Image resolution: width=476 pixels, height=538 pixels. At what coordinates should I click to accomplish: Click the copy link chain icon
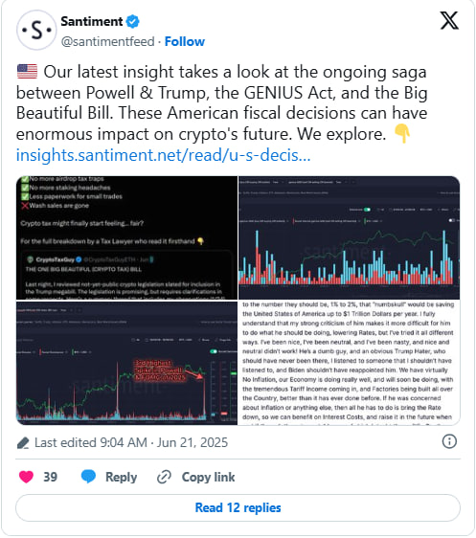164,478
